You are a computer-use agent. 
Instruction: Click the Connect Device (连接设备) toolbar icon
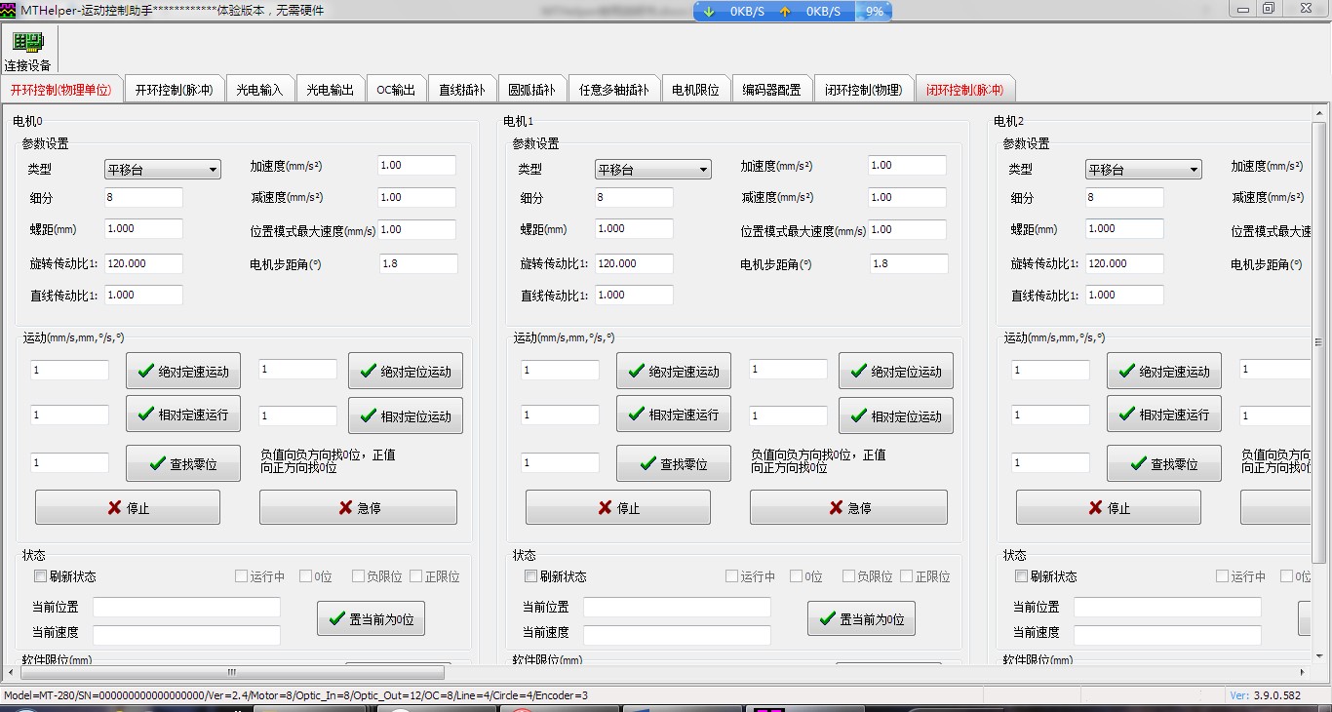pos(27,51)
